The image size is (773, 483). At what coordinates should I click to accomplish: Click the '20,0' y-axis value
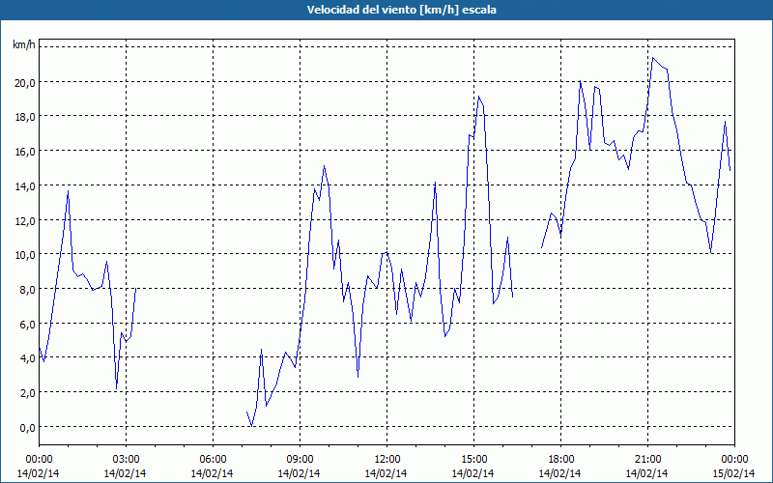click(27, 82)
